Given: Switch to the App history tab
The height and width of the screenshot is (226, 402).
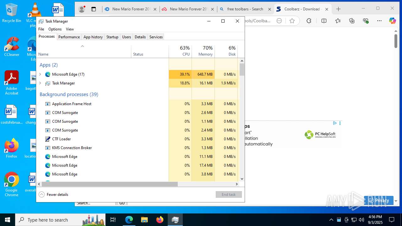Looking at the screenshot, I should 93,37.
